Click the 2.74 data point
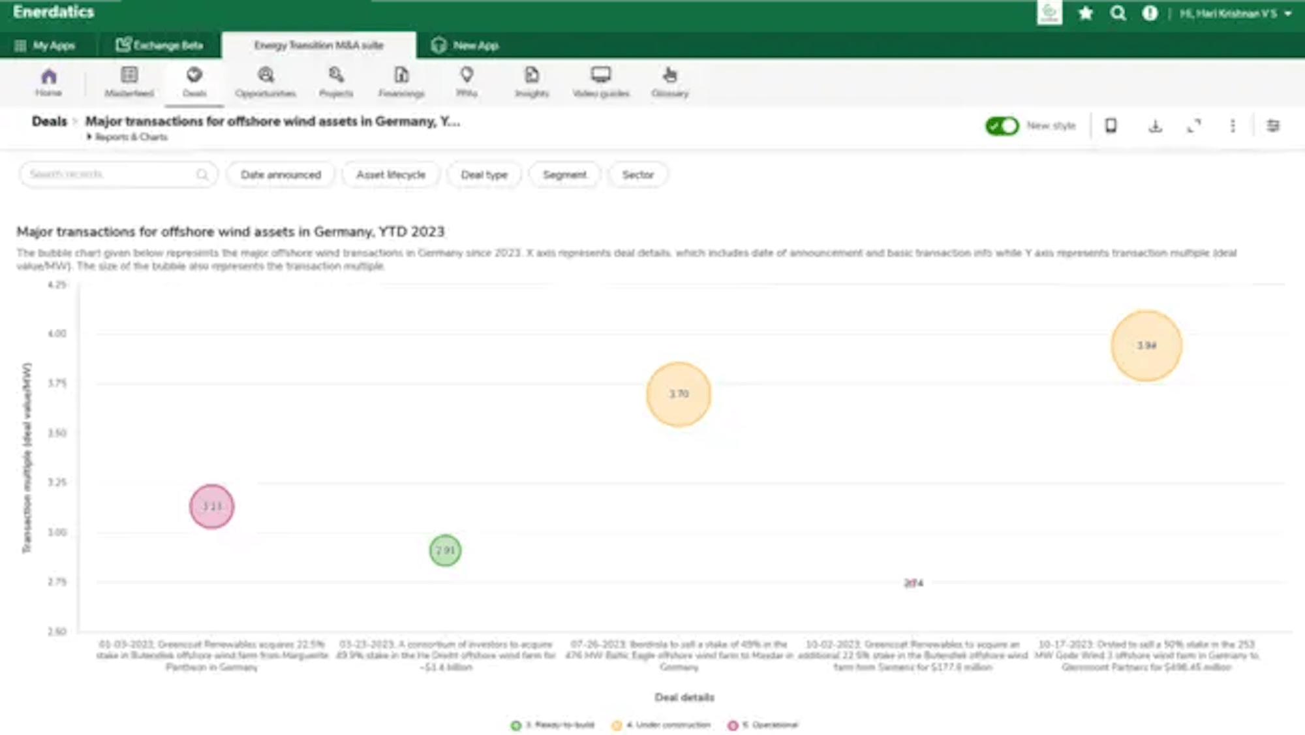Screen dimensions: 1305x735 [913, 583]
